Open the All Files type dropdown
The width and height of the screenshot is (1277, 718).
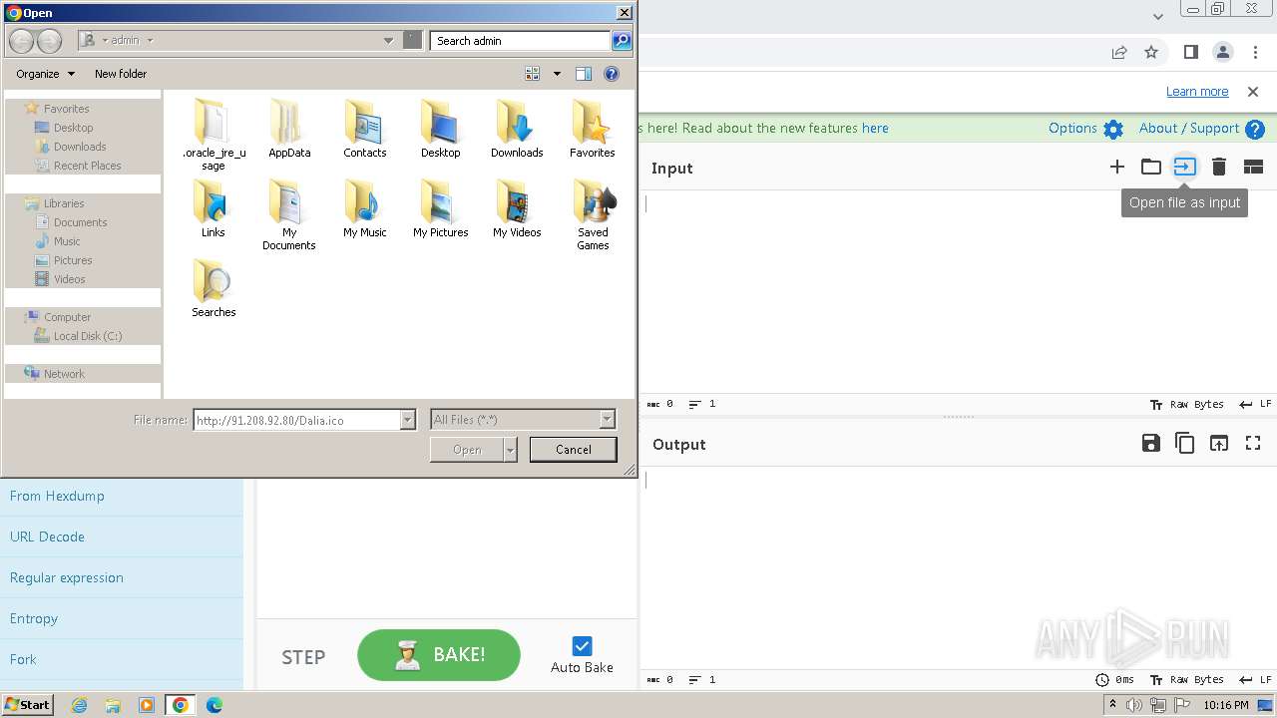[x=608, y=420]
